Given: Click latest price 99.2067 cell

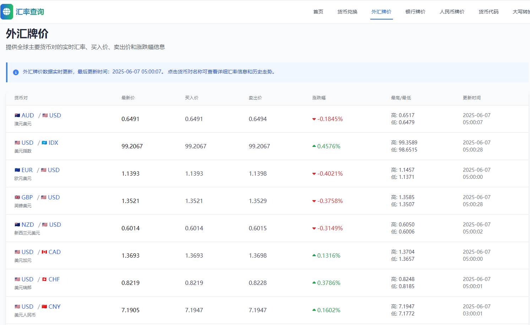Looking at the screenshot, I should pos(132,146).
